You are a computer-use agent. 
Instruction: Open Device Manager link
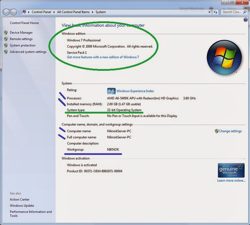coord(21,32)
